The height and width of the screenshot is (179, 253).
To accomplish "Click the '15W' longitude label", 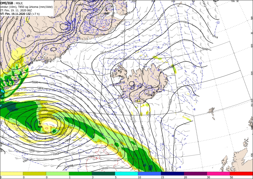I will (153, 1).
